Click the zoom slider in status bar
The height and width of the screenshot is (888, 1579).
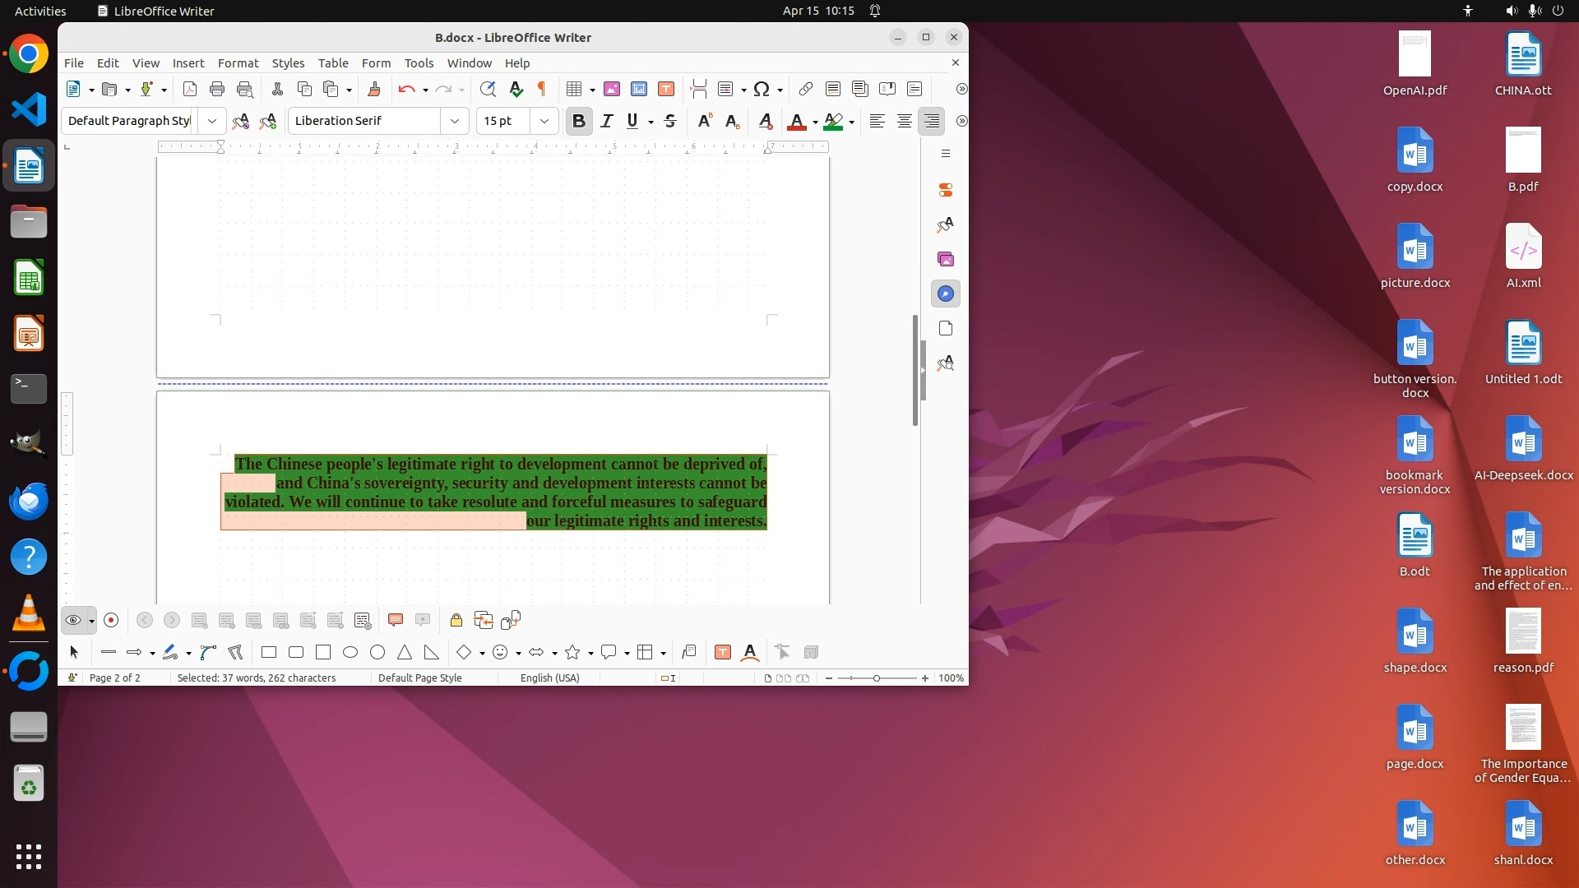(877, 678)
